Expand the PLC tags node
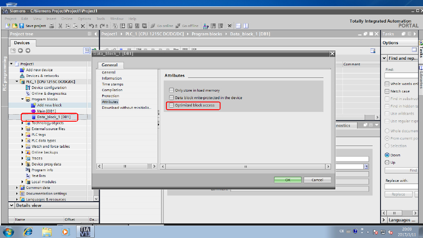The height and width of the screenshot is (238, 423). pyautogui.click(x=22, y=134)
